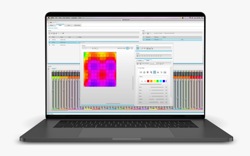Zoom in on the Fixtures view

(x=95, y=48)
